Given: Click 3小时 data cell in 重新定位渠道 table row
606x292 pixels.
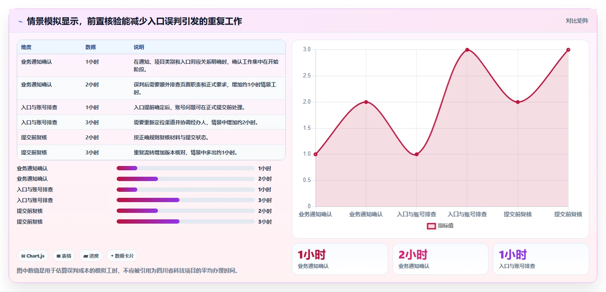Looking at the screenshot, I should click(92, 123).
